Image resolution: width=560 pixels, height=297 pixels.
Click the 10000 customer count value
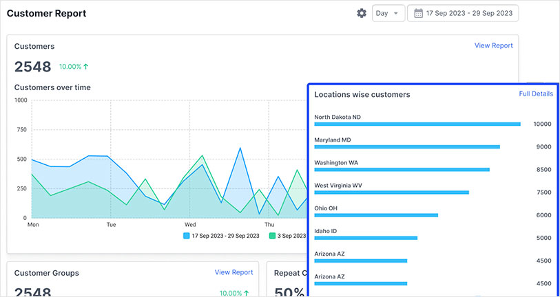(x=543, y=124)
